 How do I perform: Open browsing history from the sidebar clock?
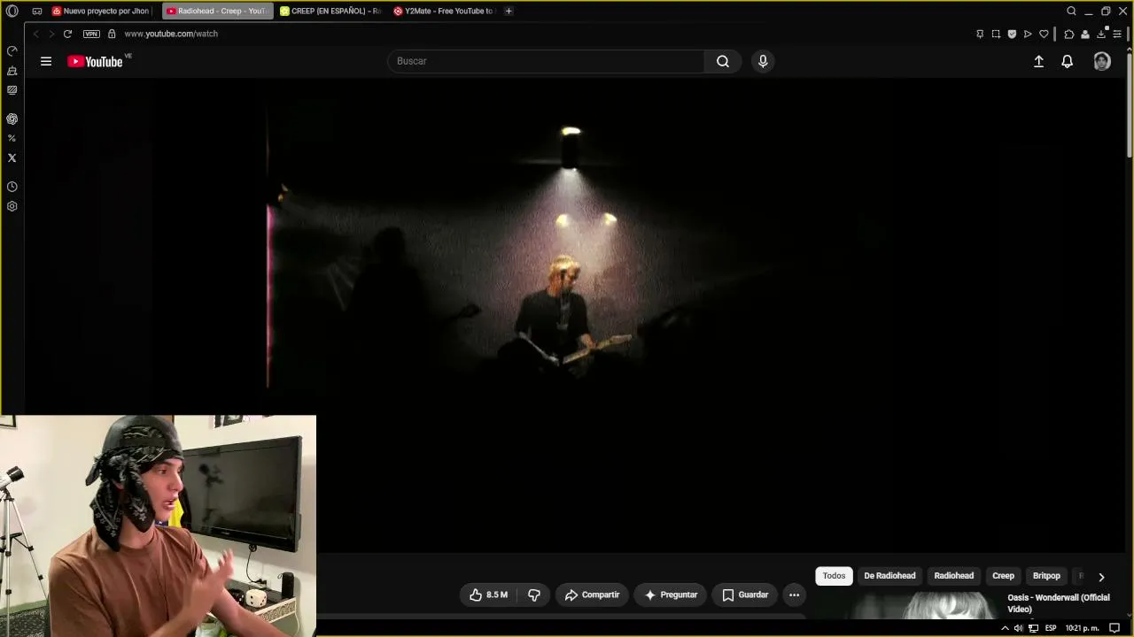pos(12,187)
